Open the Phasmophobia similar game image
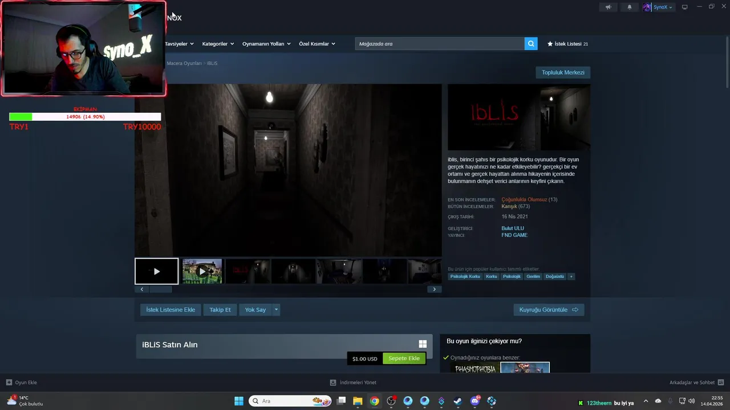The width and height of the screenshot is (730, 410). pyautogui.click(x=474, y=368)
